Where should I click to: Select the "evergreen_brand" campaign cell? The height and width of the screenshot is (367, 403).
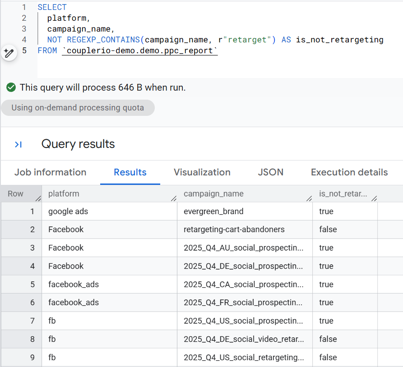245,211
